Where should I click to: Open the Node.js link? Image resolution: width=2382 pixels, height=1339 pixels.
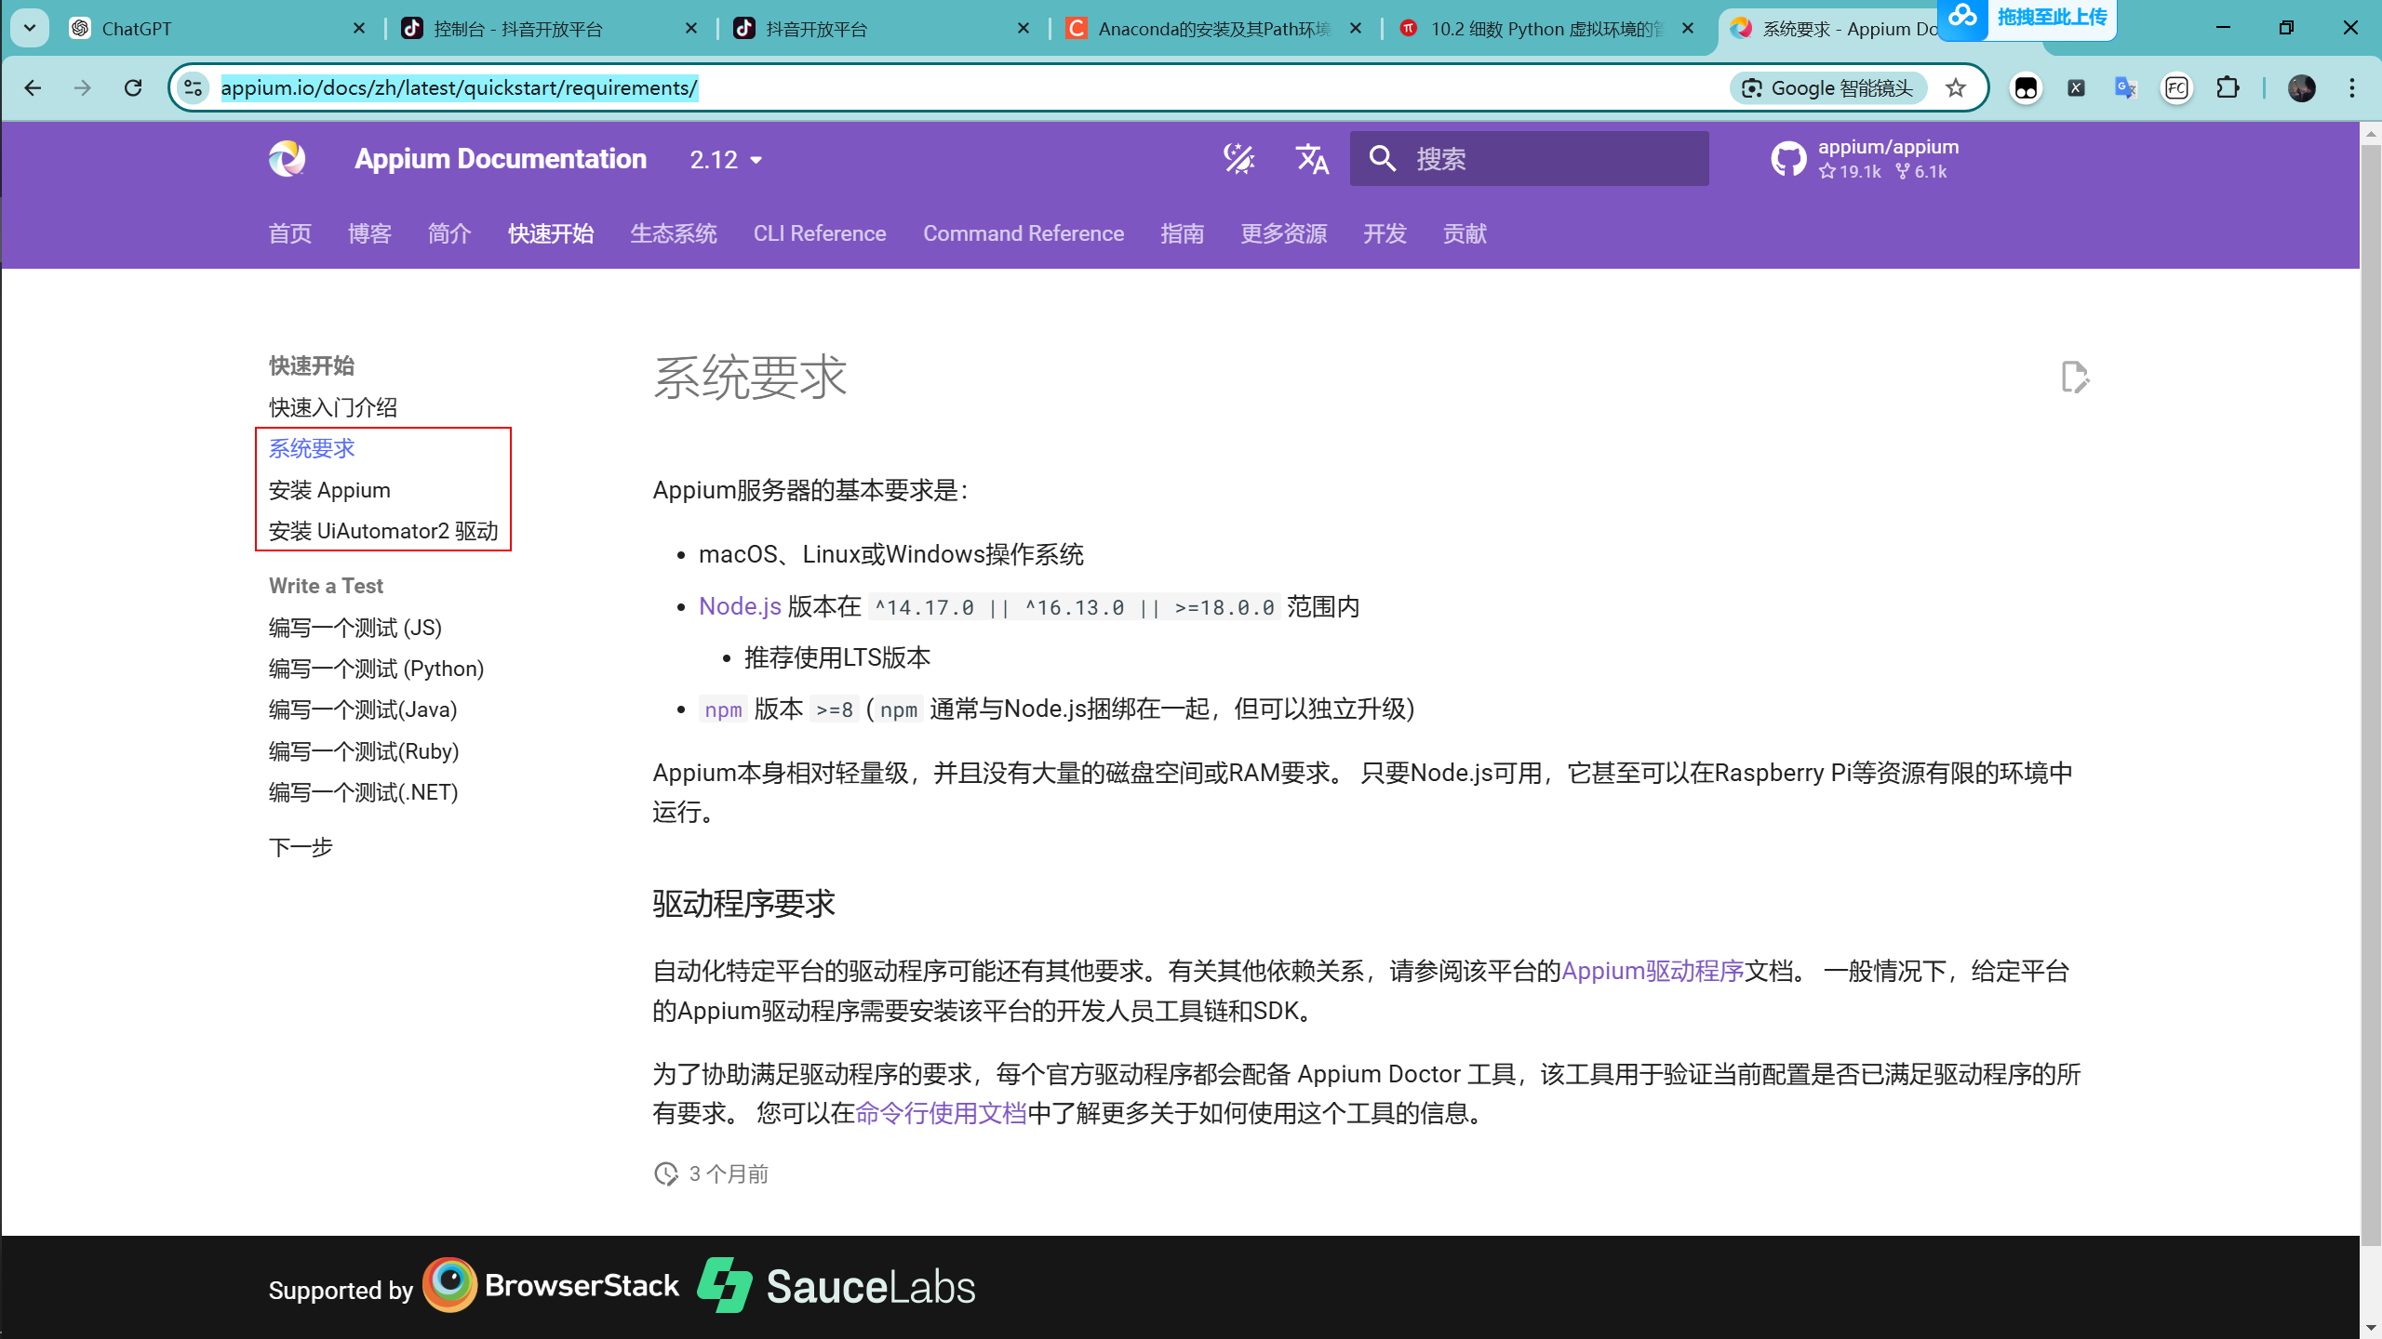pos(740,606)
